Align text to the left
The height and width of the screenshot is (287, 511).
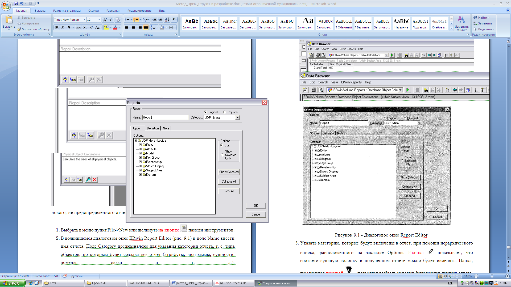(x=127, y=27)
